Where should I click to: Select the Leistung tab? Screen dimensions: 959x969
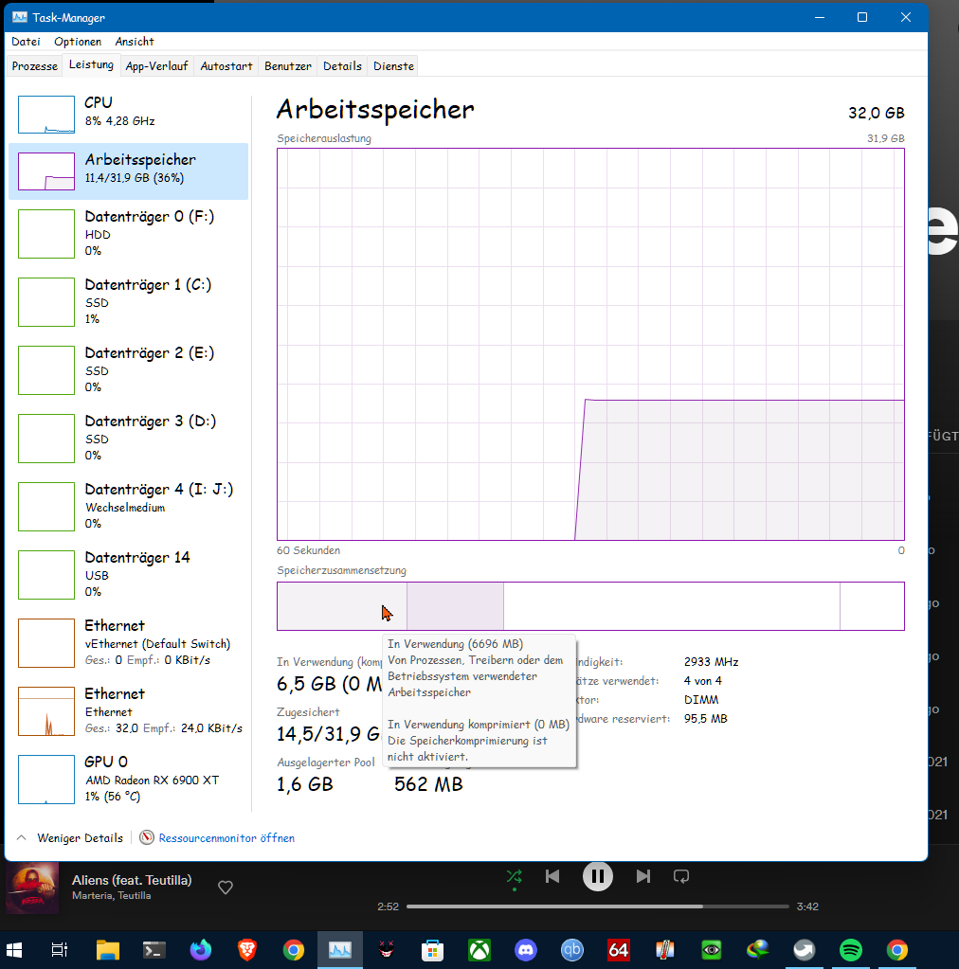91,64
